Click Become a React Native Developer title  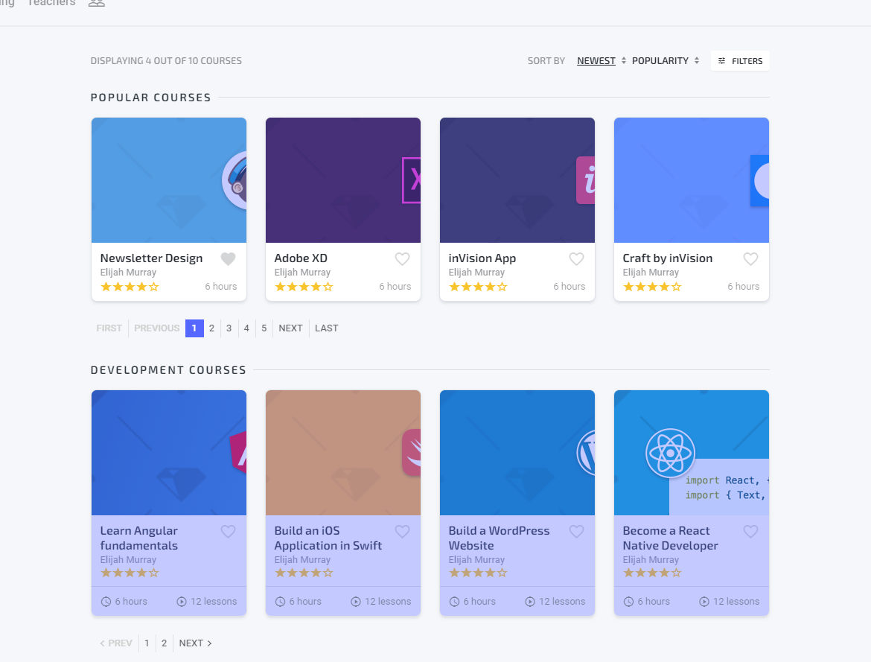670,538
